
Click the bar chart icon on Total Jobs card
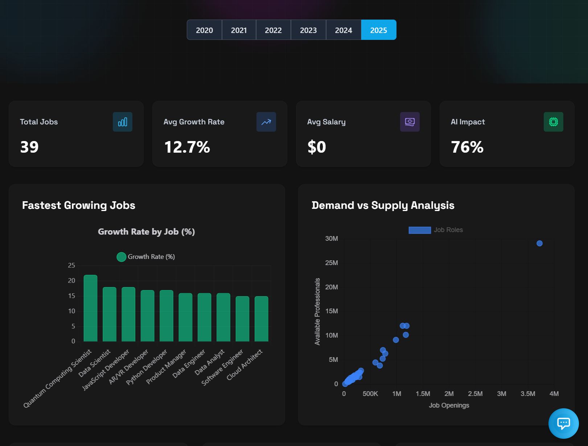pos(123,122)
